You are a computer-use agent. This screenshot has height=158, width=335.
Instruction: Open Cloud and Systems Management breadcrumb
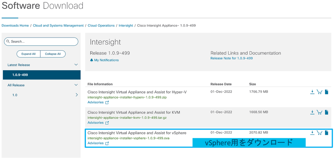coord(58,25)
